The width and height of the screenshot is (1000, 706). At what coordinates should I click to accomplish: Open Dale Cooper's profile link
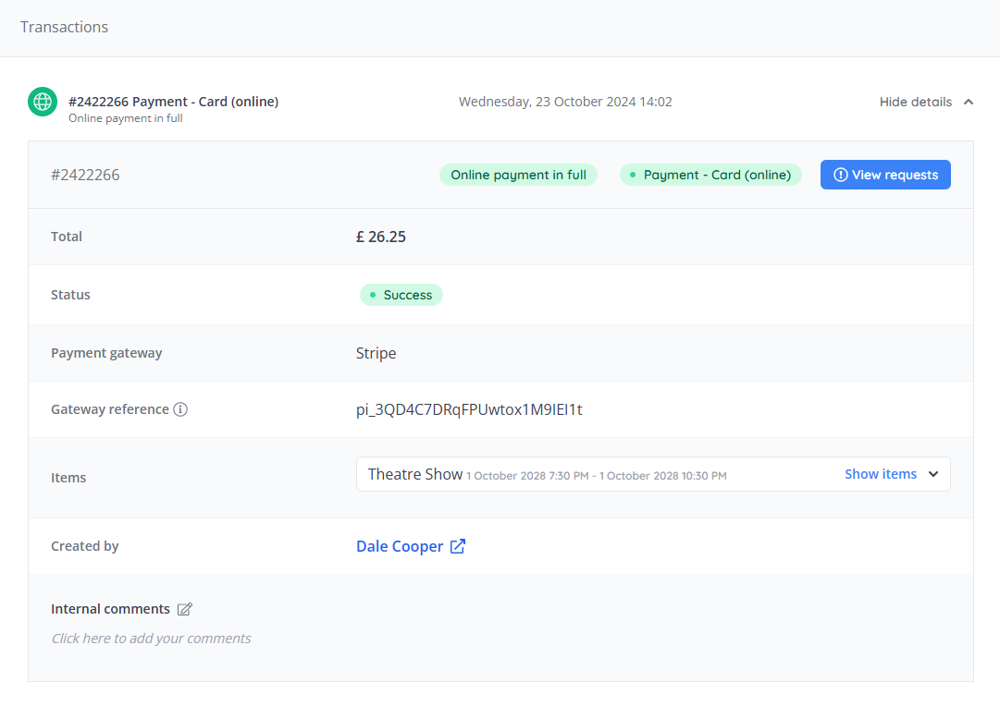tap(400, 546)
